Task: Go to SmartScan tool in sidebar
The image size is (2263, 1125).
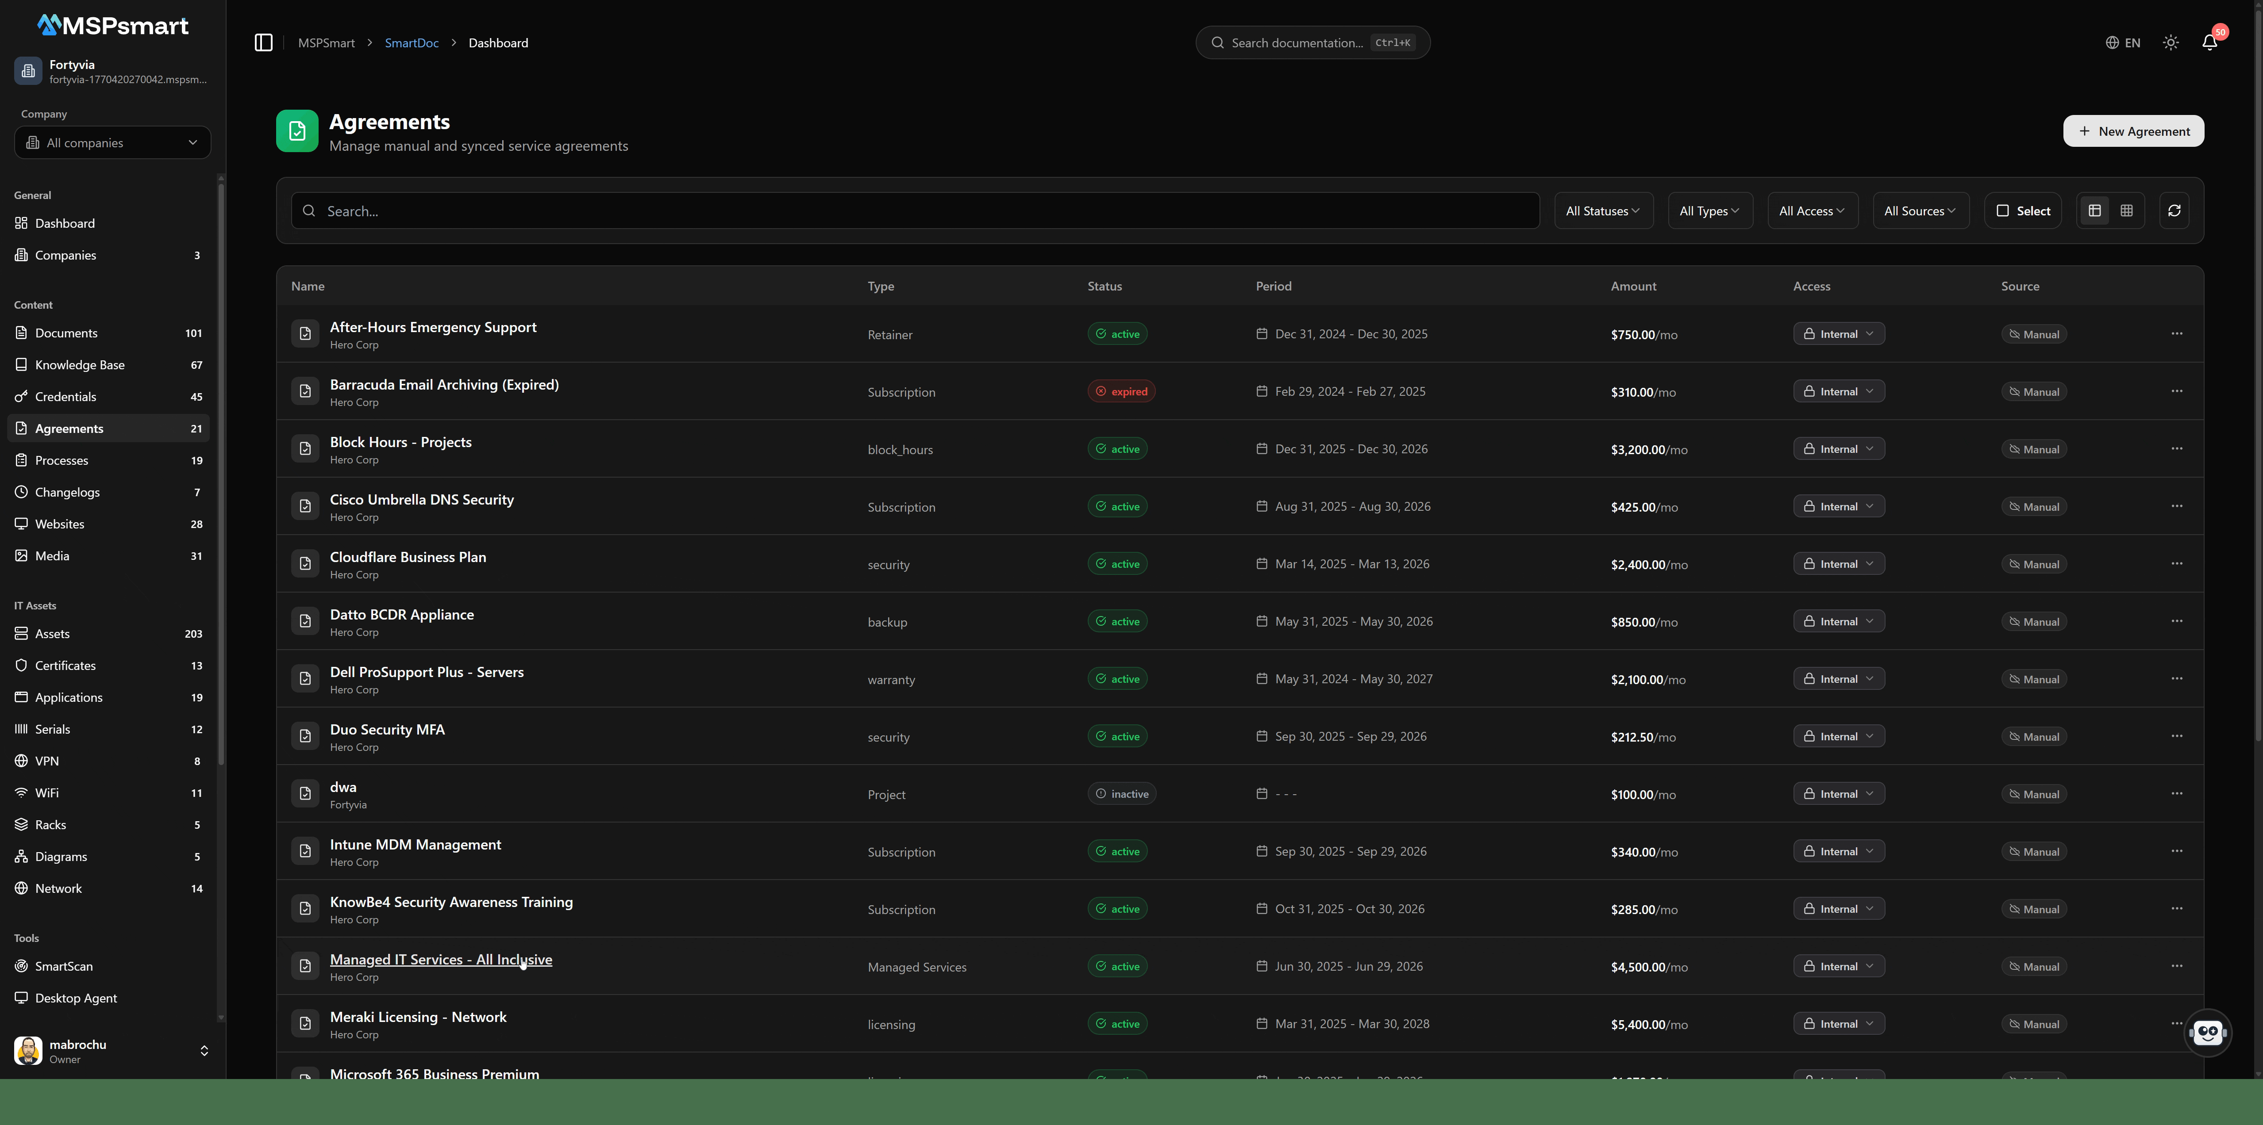Action: coord(63,966)
